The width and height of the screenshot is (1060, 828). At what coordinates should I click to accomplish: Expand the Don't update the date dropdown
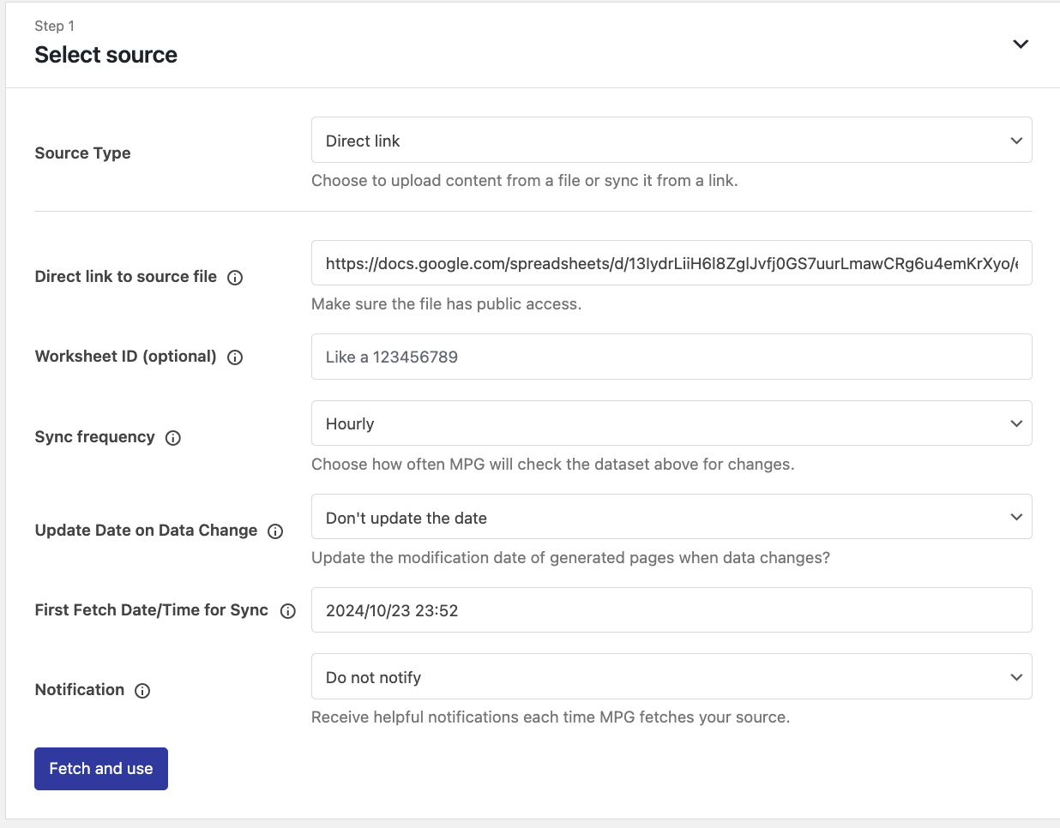click(x=671, y=518)
